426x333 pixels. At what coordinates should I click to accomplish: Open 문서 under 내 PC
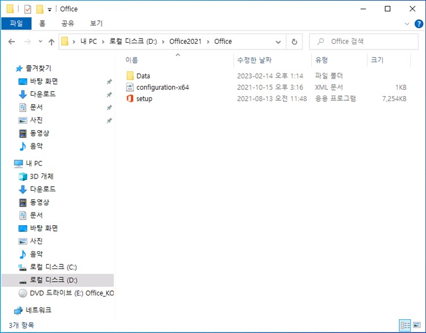click(36, 215)
